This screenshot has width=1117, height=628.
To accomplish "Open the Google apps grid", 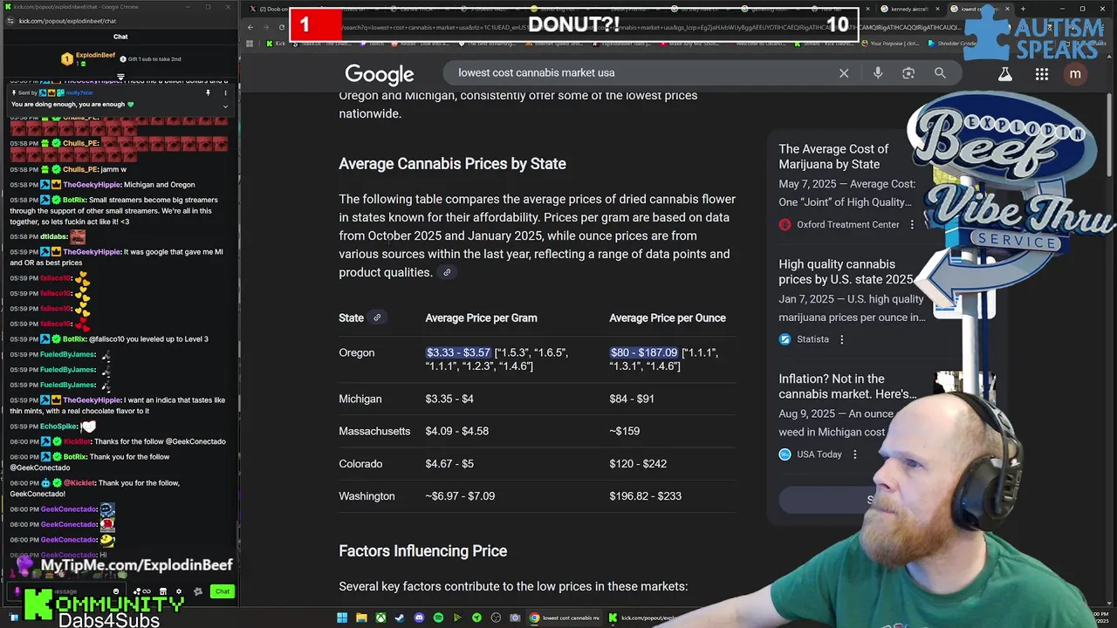I will pos(1042,74).
